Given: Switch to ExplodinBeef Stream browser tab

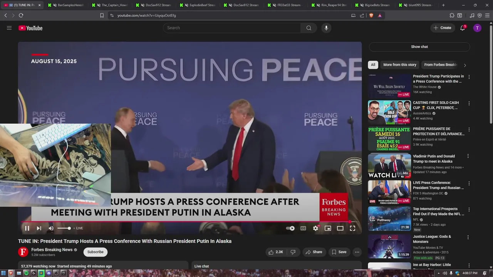Looking at the screenshot, I should 198,5.
